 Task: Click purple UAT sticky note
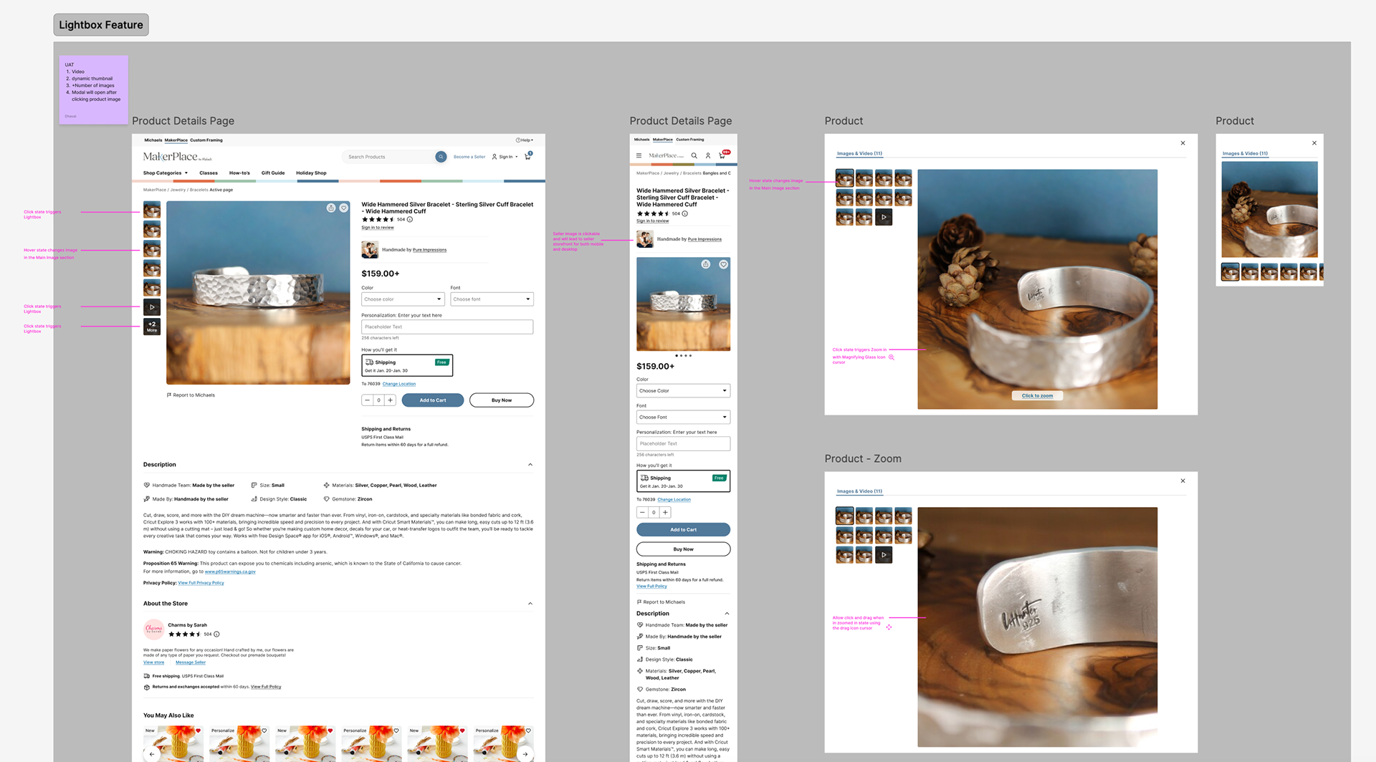tap(94, 90)
